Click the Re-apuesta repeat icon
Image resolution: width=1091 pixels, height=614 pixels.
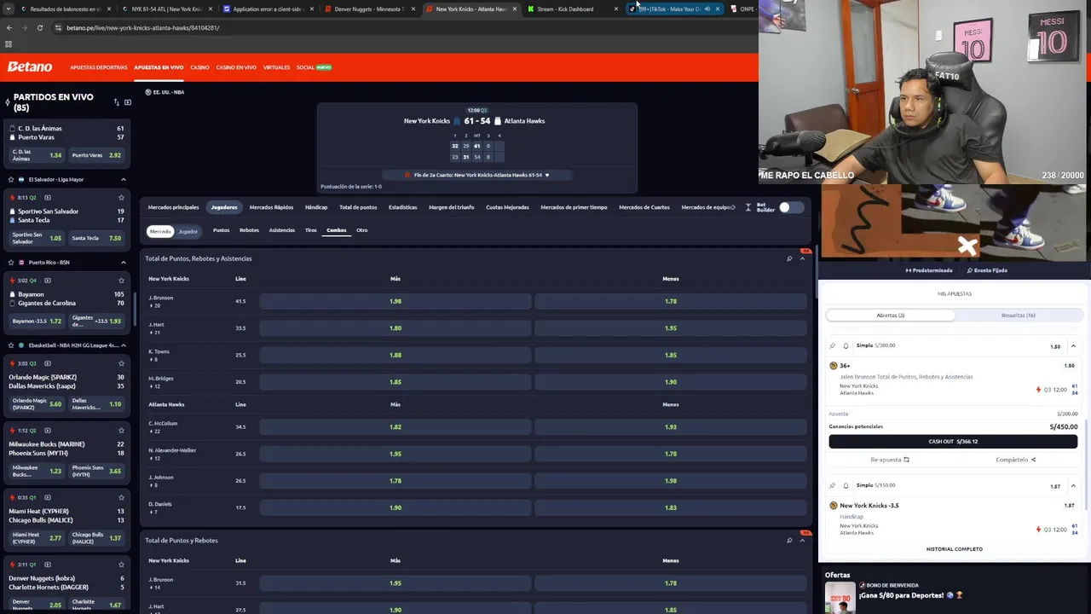[906, 460]
